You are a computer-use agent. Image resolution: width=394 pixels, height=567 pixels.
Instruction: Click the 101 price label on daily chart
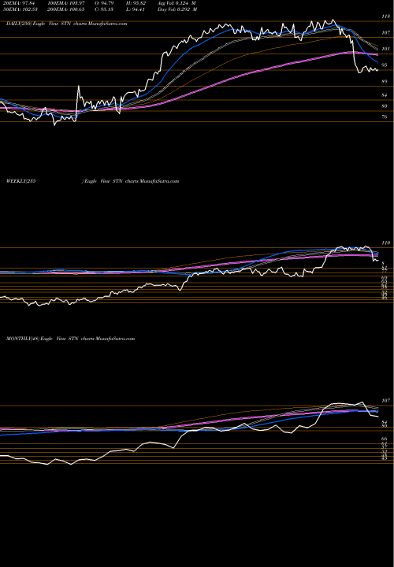(386, 49)
